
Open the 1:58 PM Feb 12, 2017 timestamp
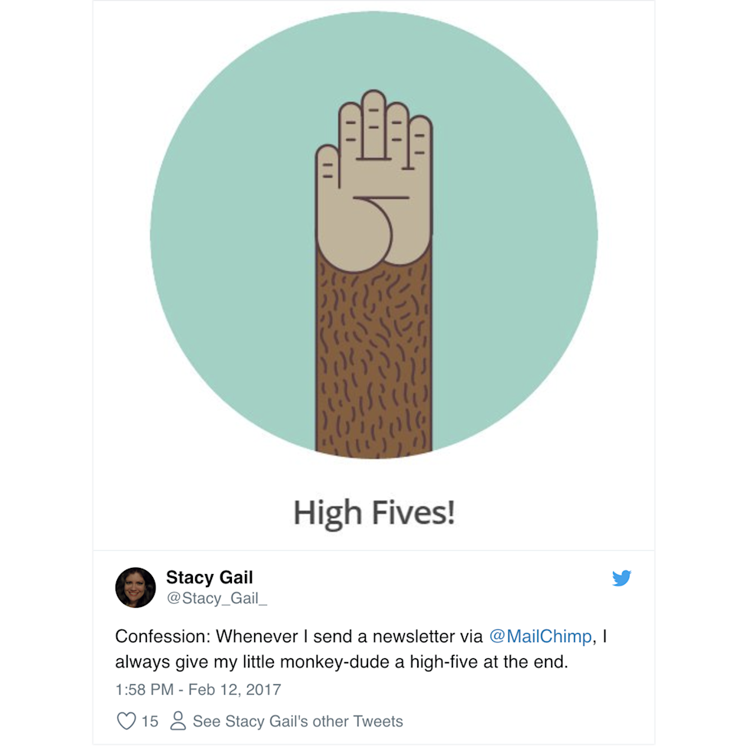(x=198, y=689)
